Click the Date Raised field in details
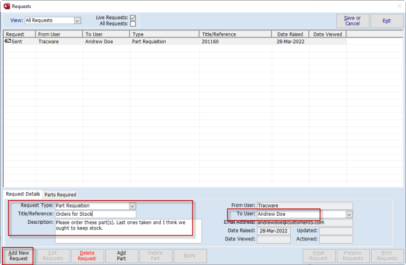406x265 pixels. pyautogui.click(x=274, y=231)
